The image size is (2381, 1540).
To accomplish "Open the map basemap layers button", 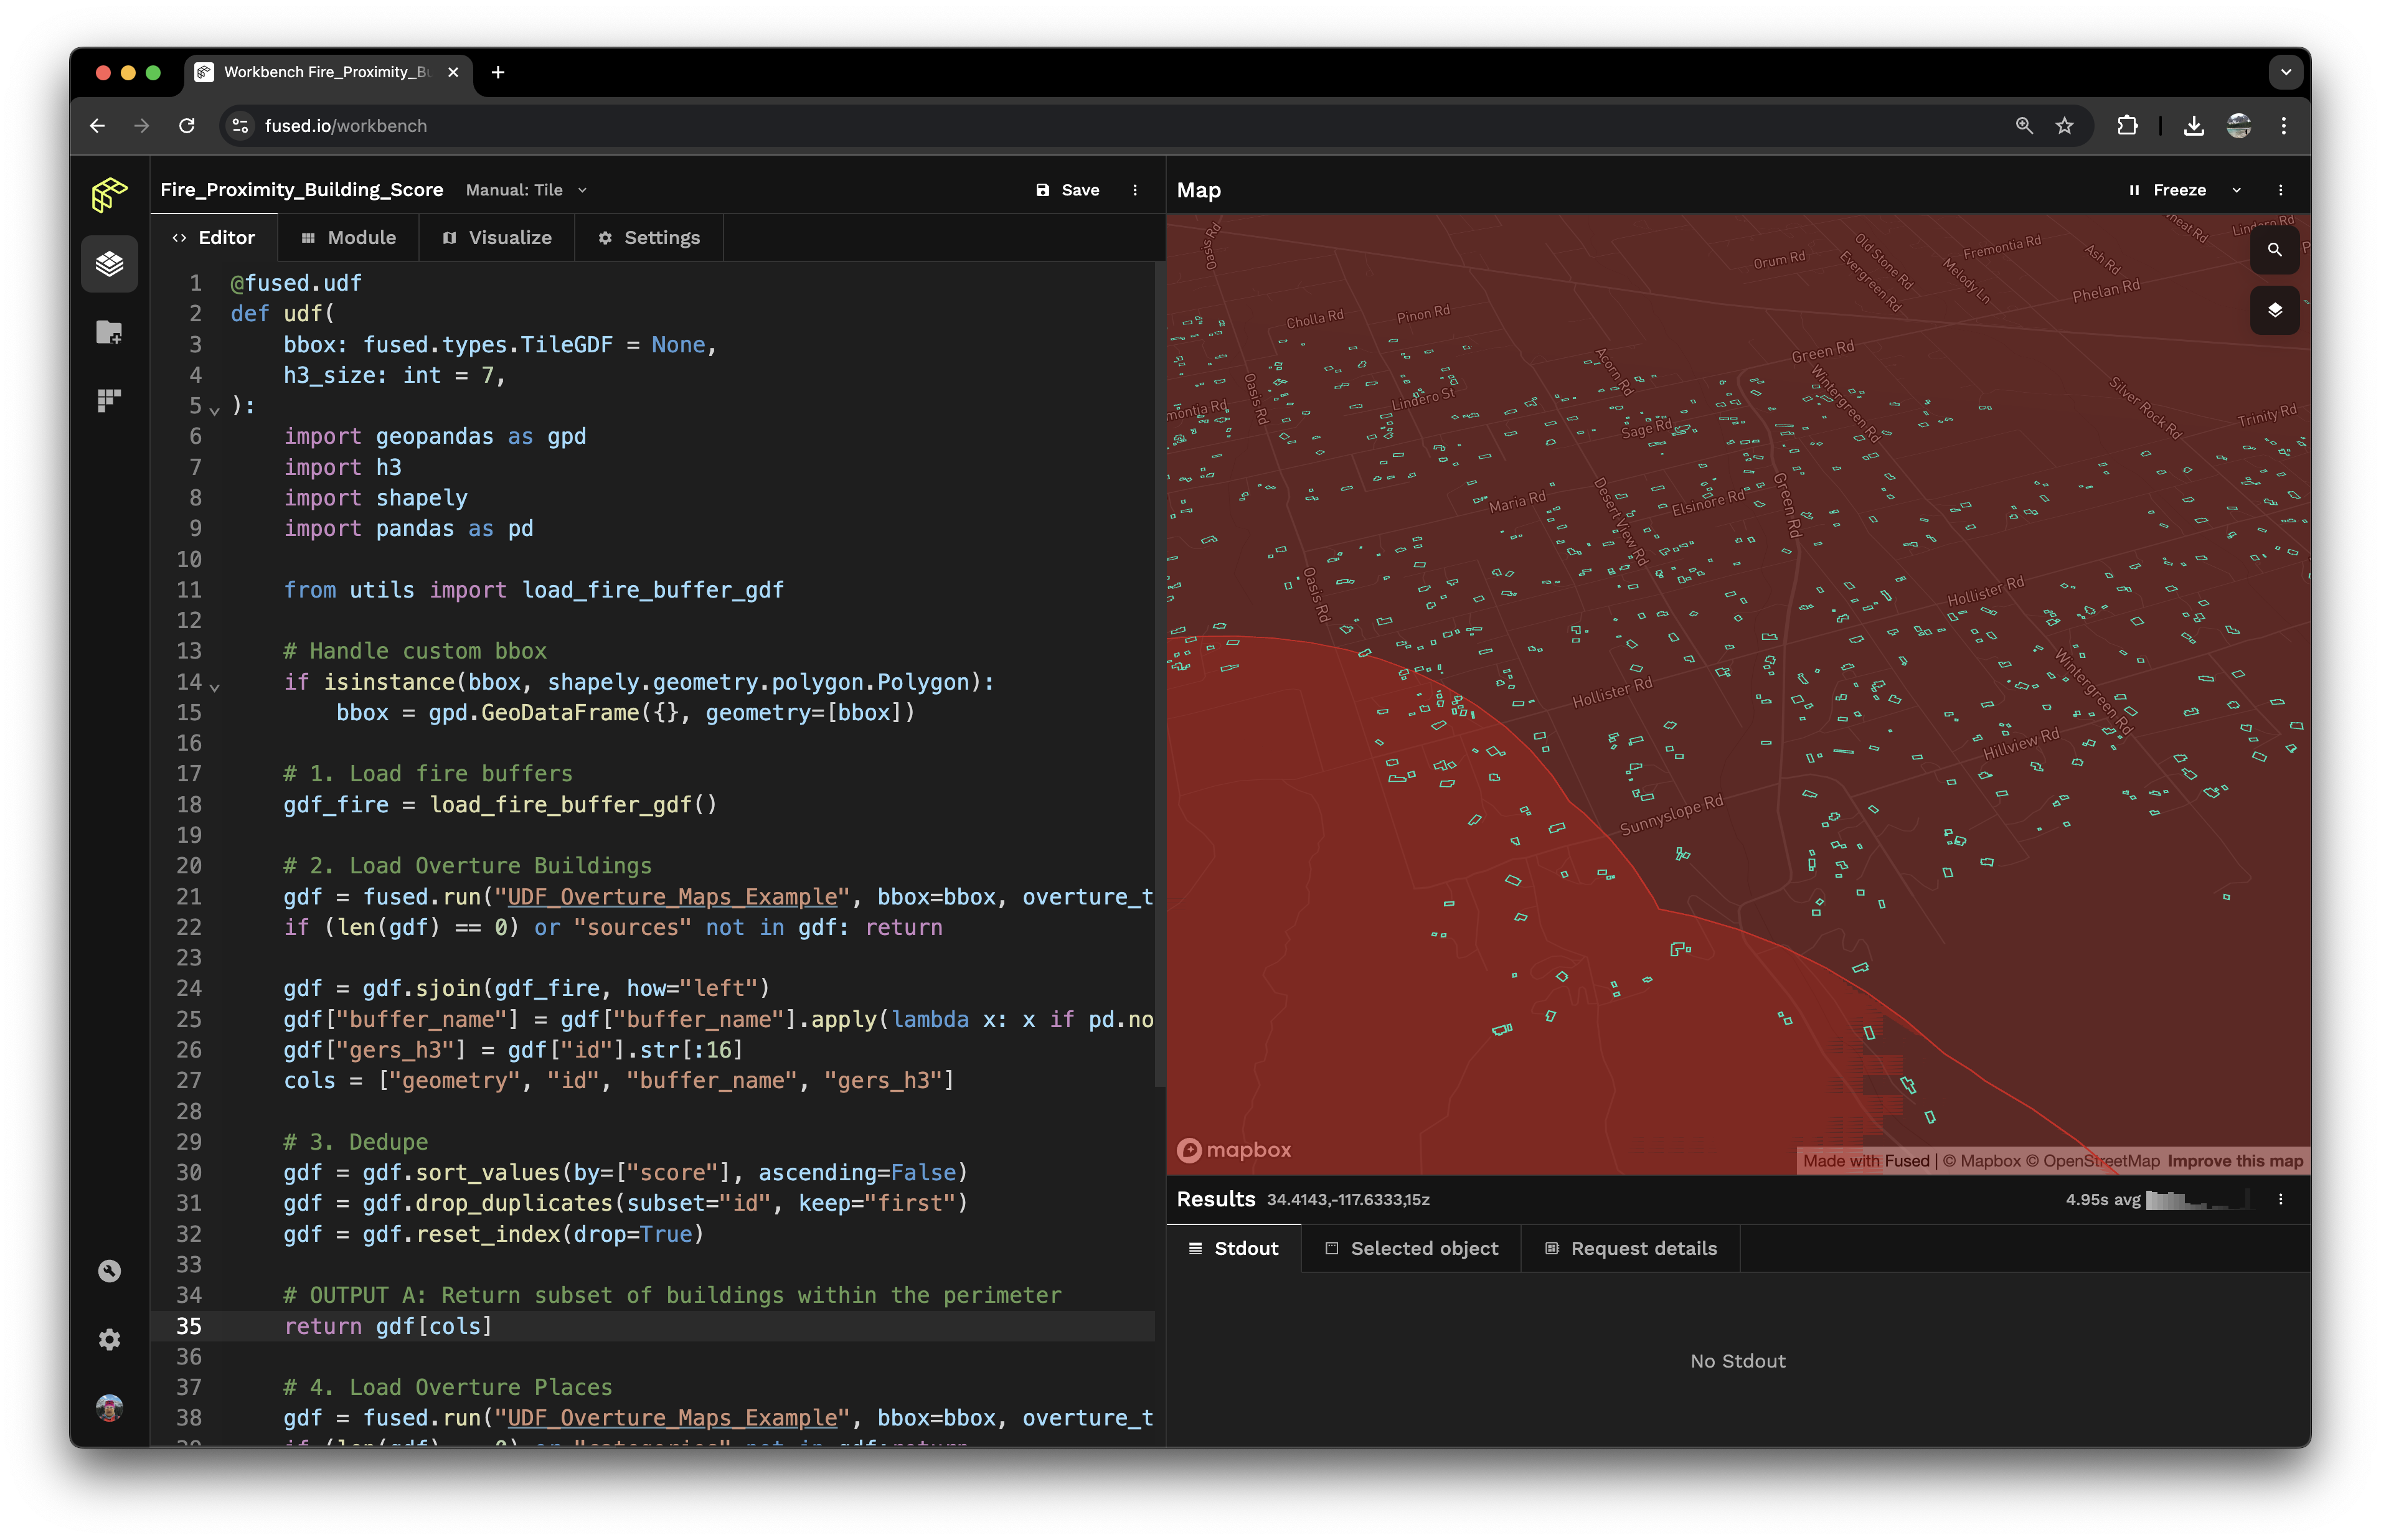I will click(x=2274, y=310).
